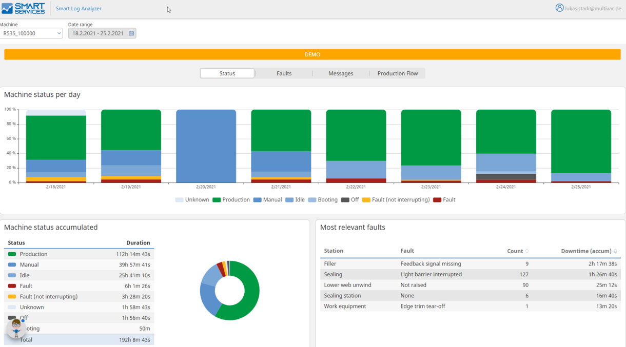Screen dimensions: 626x347
Task: Click the 2/20/2021 blue bar
Action: coord(206,146)
